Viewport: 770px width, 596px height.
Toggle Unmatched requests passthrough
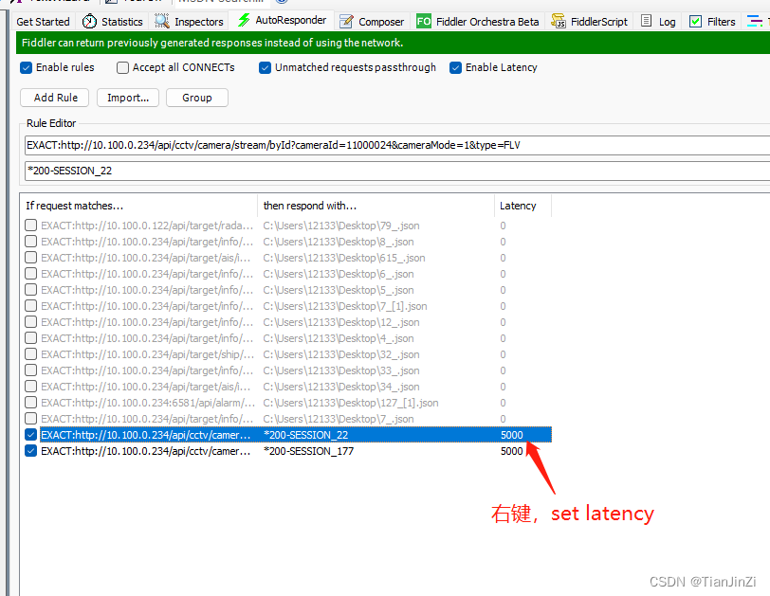point(265,67)
